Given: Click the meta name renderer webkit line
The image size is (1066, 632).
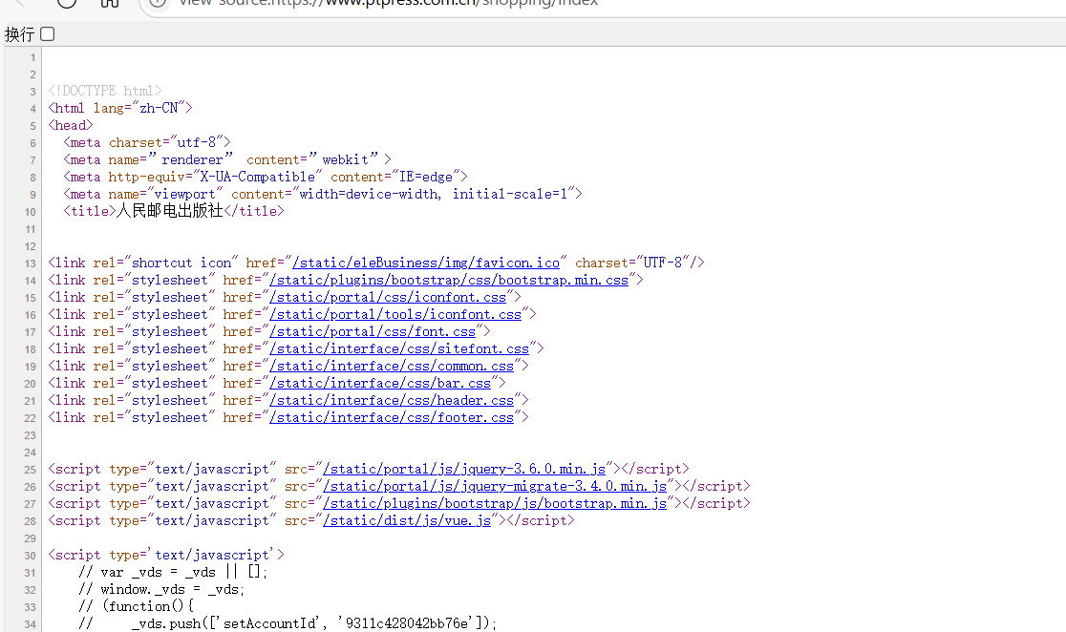Looking at the screenshot, I should 227,159.
